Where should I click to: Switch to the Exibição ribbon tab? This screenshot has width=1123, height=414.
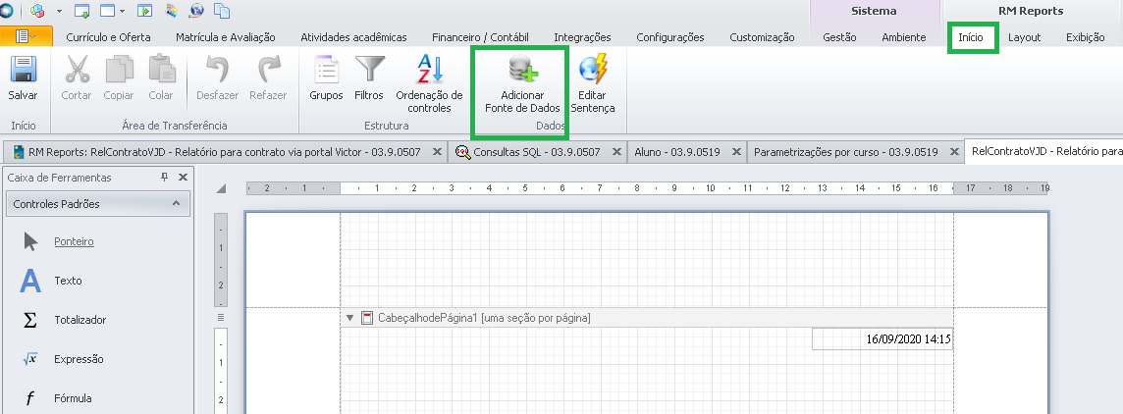click(1085, 37)
